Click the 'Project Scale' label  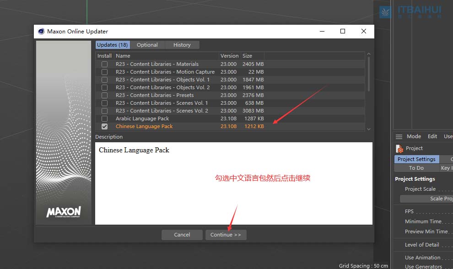click(x=420, y=189)
